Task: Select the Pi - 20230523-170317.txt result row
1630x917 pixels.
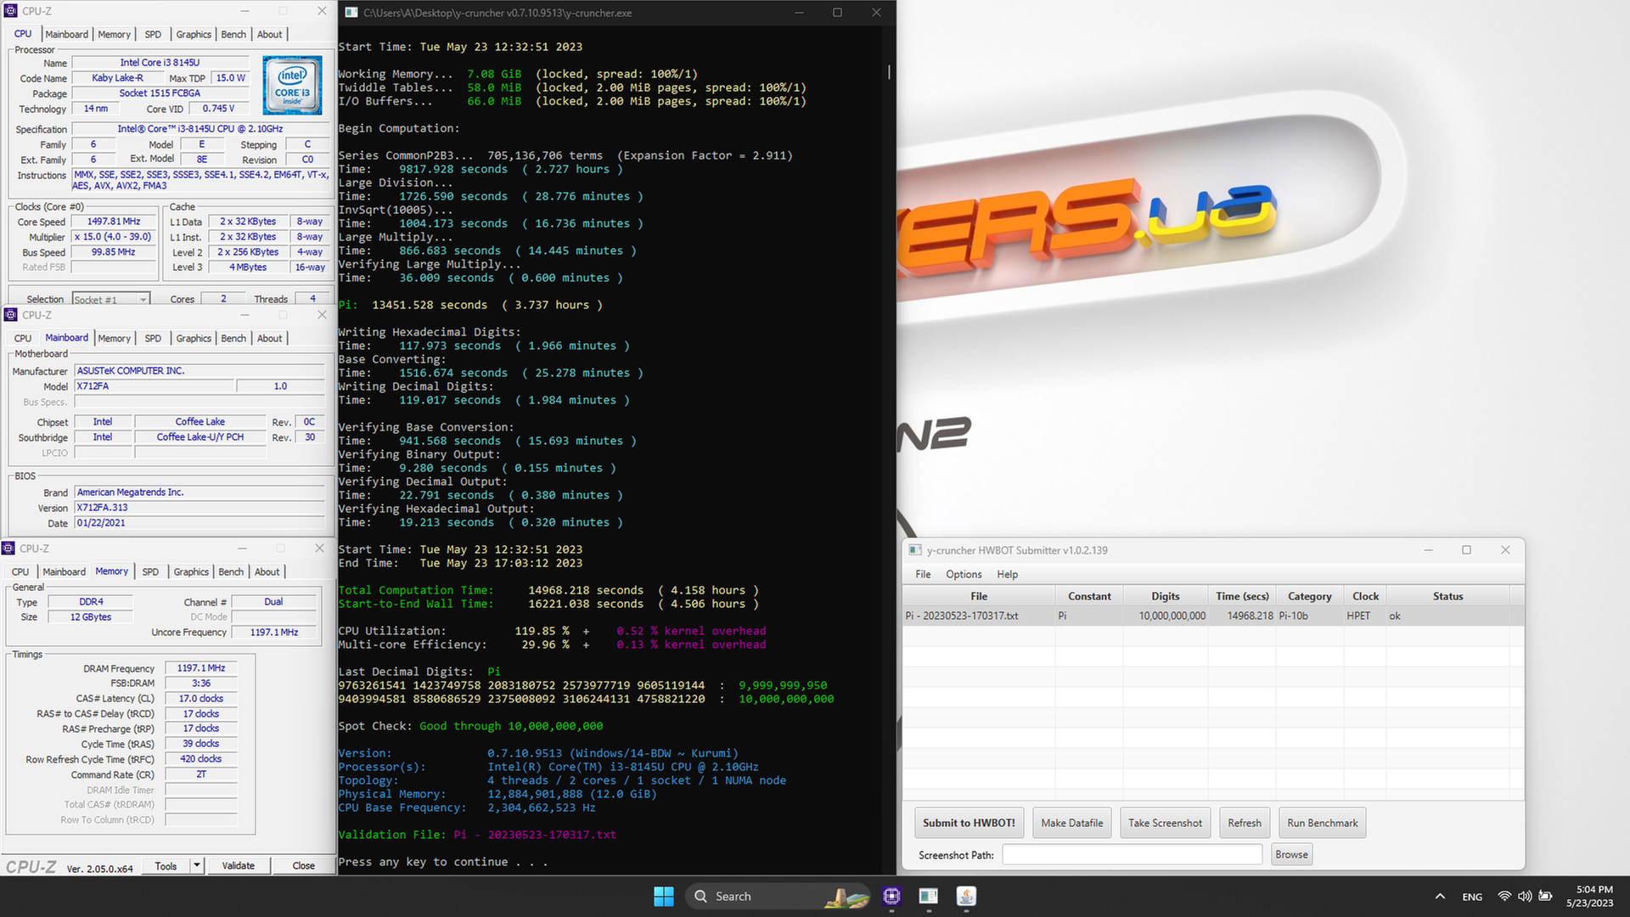Action: 1212,616
